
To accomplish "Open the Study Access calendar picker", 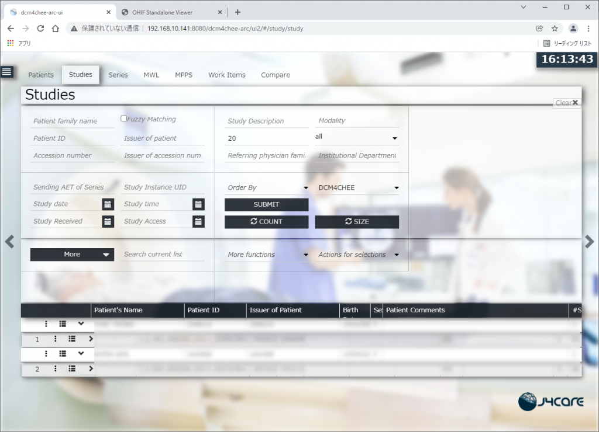I will 198,221.
